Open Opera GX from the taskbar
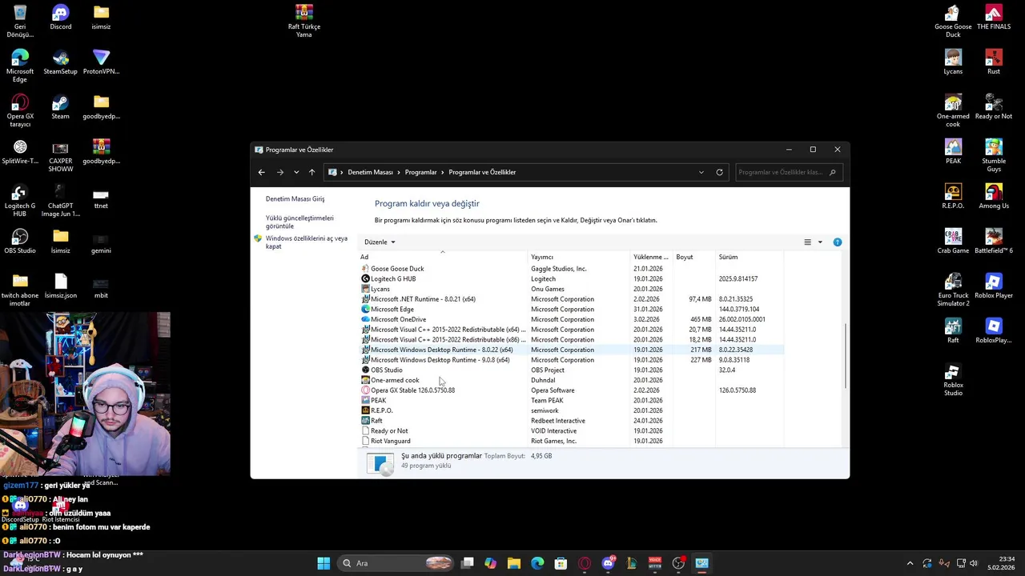The height and width of the screenshot is (576, 1025). [585, 563]
